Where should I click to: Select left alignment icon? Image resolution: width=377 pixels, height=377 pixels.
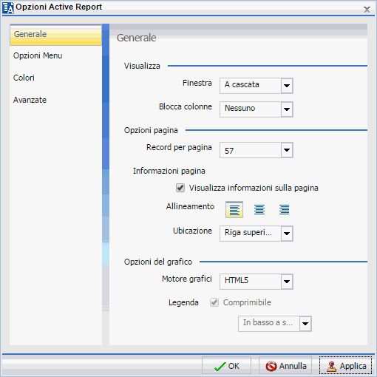click(x=234, y=210)
